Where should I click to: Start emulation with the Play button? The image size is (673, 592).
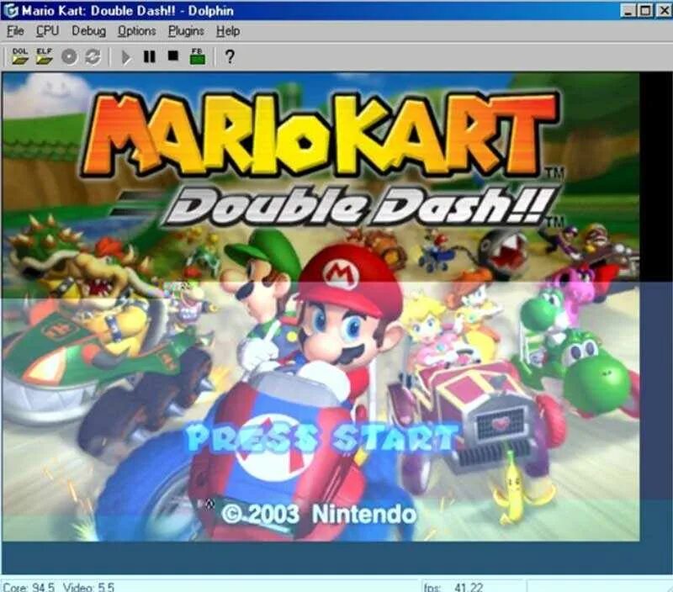tap(125, 57)
